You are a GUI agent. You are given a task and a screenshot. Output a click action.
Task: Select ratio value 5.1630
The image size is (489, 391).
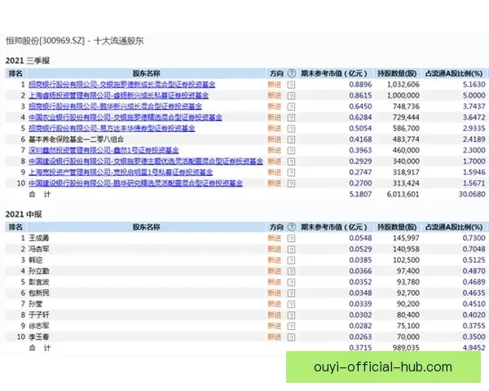(x=474, y=85)
